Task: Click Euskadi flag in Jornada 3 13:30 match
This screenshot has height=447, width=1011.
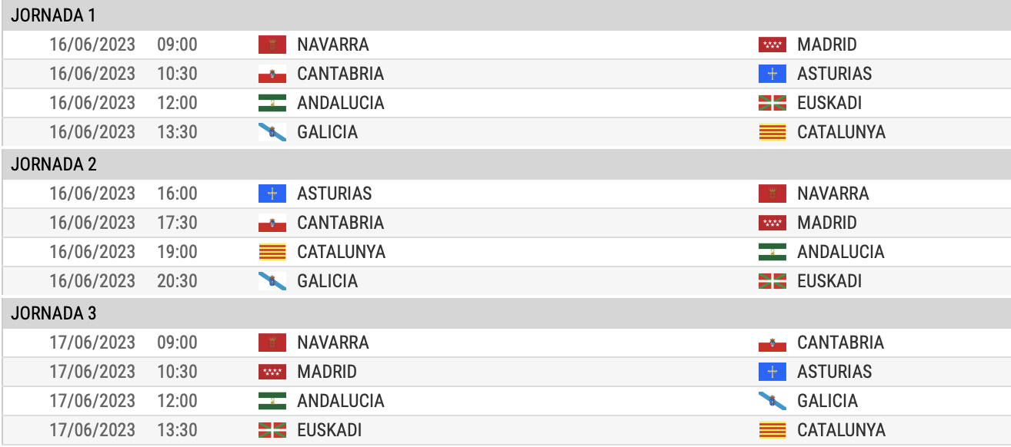Action: 272,430
